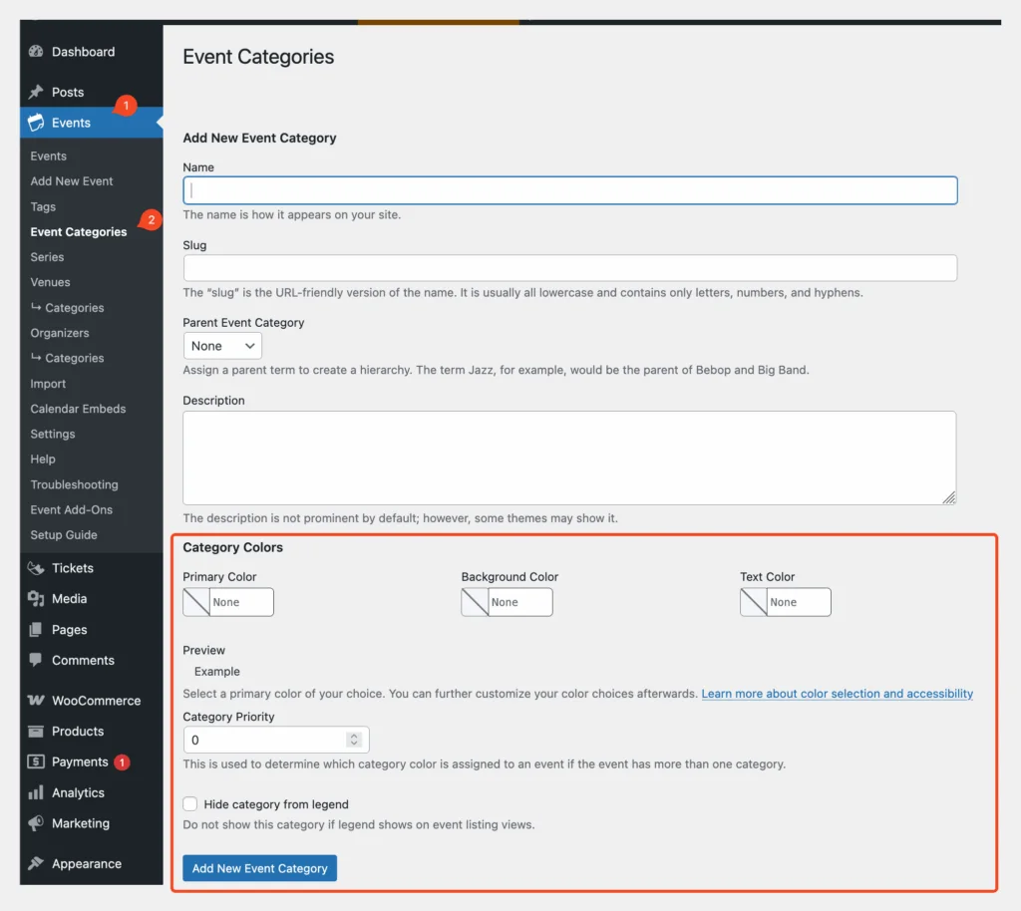Click the Comments bubble icon
This screenshot has width=1021, height=911.
click(x=36, y=659)
